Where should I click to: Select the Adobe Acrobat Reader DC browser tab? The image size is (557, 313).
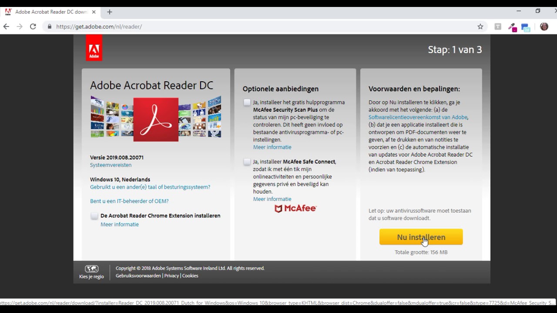click(x=50, y=12)
